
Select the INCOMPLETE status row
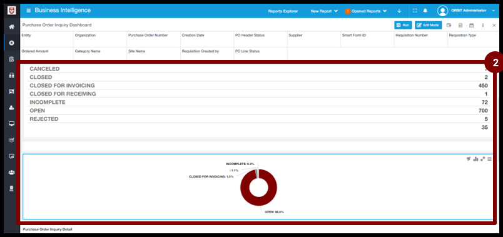pyautogui.click(x=258, y=102)
